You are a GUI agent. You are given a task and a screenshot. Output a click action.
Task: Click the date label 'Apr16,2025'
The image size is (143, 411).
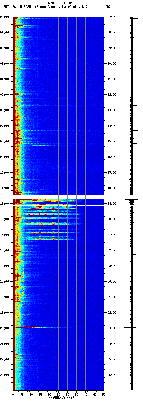pos(22,7)
